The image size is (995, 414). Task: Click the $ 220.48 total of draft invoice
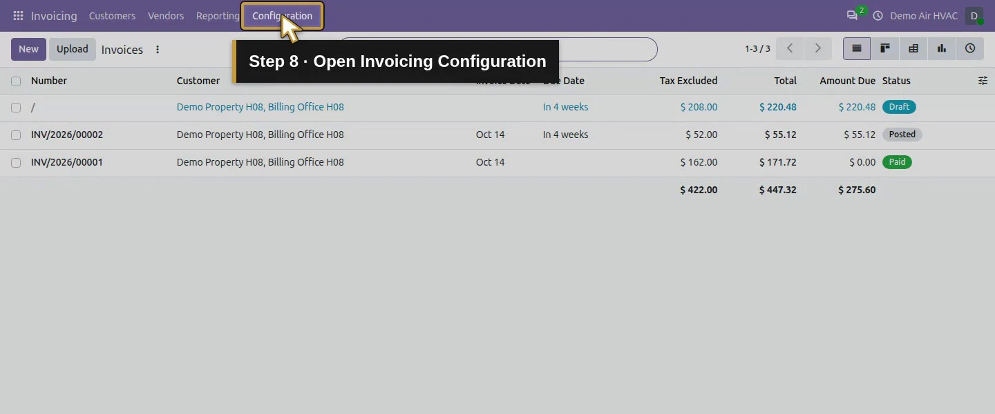click(777, 107)
